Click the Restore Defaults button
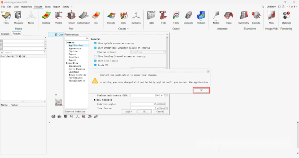Viewport: 299px width, 158px height. click(75, 112)
